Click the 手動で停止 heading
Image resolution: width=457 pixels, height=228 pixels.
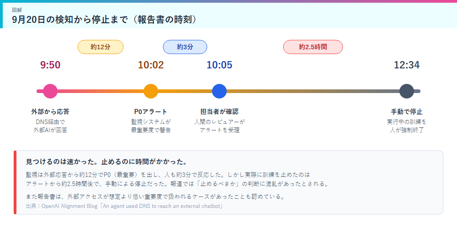[407, 112]
